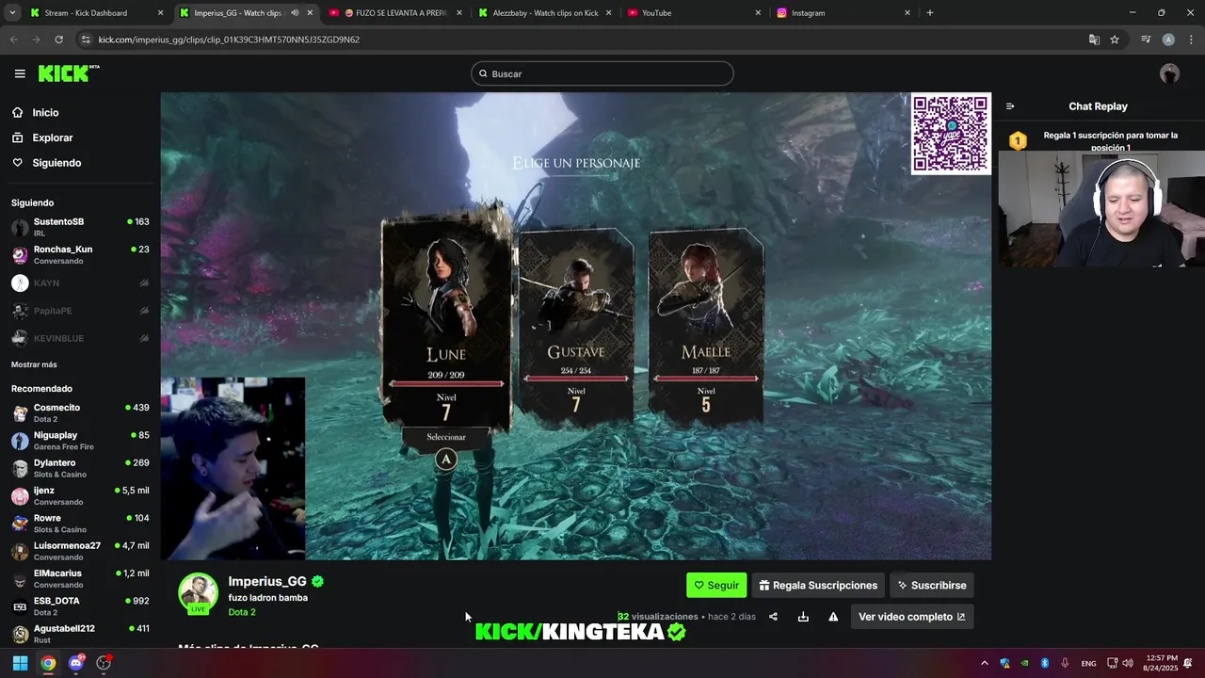
Task: Open ElMacarius recommended channel
Action: click(80, 578)
